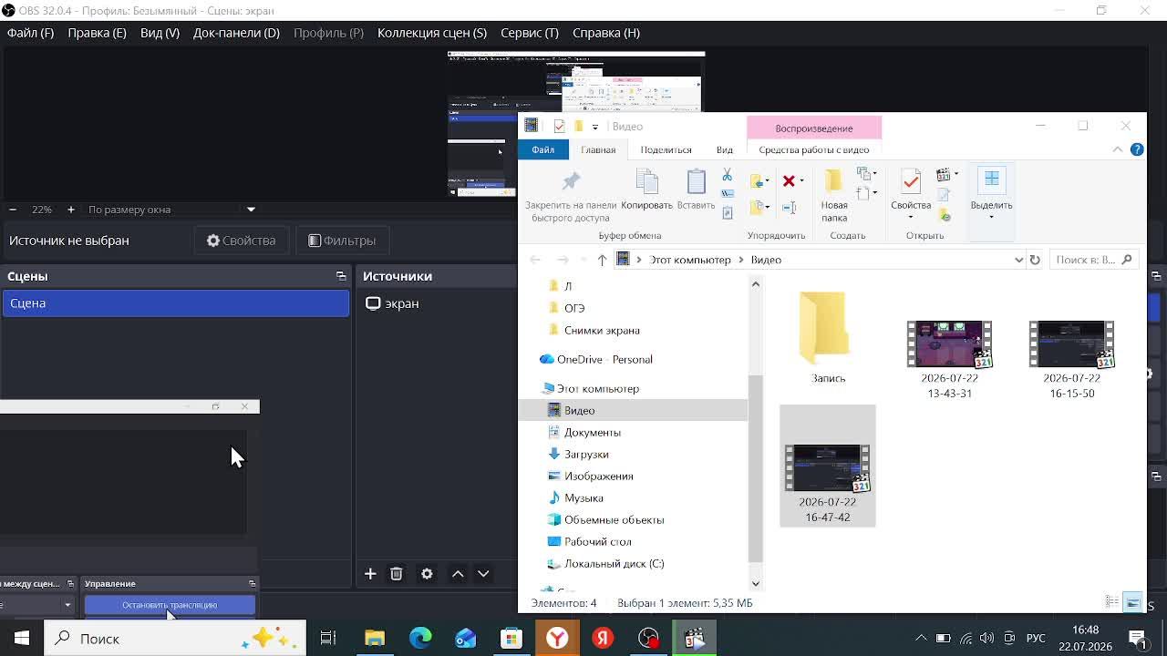The width and height of the screenshot is (1167, 656).
Task: Add a new source with plus icon
Action: click(x=370, y=574)
